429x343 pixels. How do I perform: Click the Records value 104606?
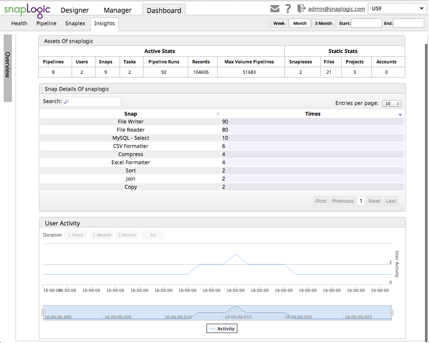pos(201,72)
